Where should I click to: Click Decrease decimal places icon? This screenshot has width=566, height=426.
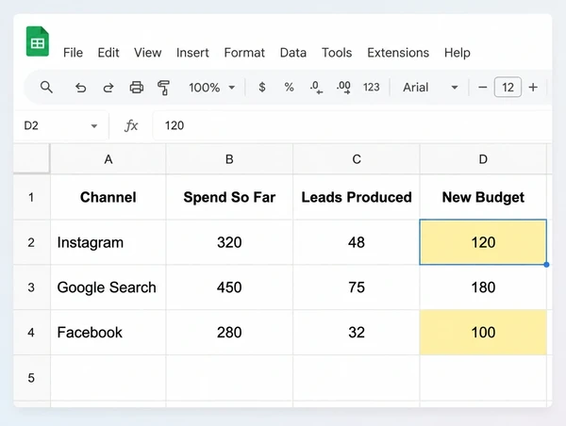click(316, 88)
